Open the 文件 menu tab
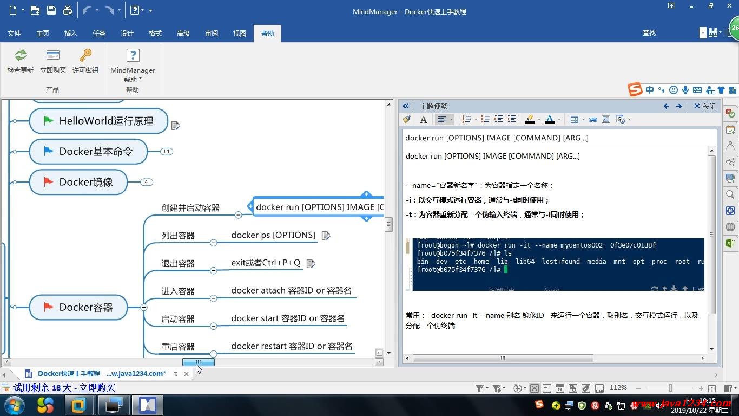739x416 pixels. pyautogui.click(x=14, y=33)
